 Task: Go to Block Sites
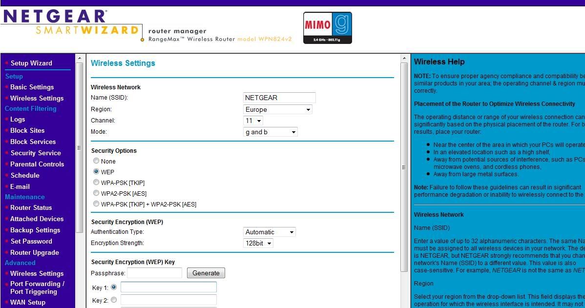[28, 130]
